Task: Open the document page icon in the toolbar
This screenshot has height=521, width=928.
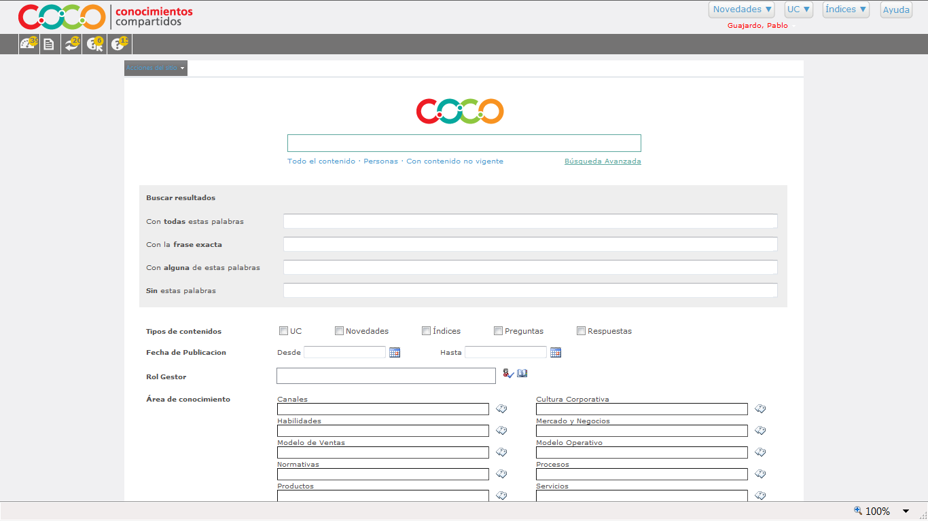Action: click(x=49, y=45)
